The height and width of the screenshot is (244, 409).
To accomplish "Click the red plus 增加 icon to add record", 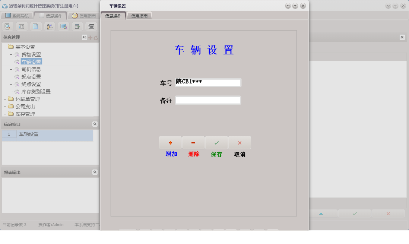I will pos(170,142).
